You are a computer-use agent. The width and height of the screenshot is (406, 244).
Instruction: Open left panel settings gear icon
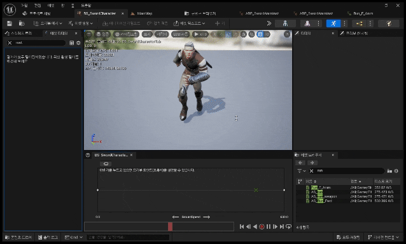coord(78,43)
